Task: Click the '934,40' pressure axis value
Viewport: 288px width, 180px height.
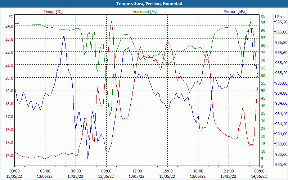Action: (x=280, y=114)
